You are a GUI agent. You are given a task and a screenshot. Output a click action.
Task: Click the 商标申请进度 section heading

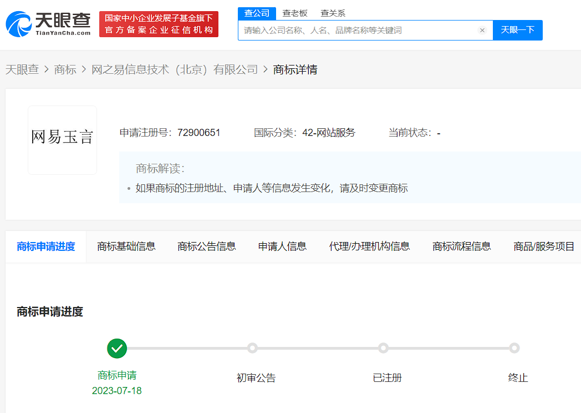pyautogui.click(x=50, y=311)
